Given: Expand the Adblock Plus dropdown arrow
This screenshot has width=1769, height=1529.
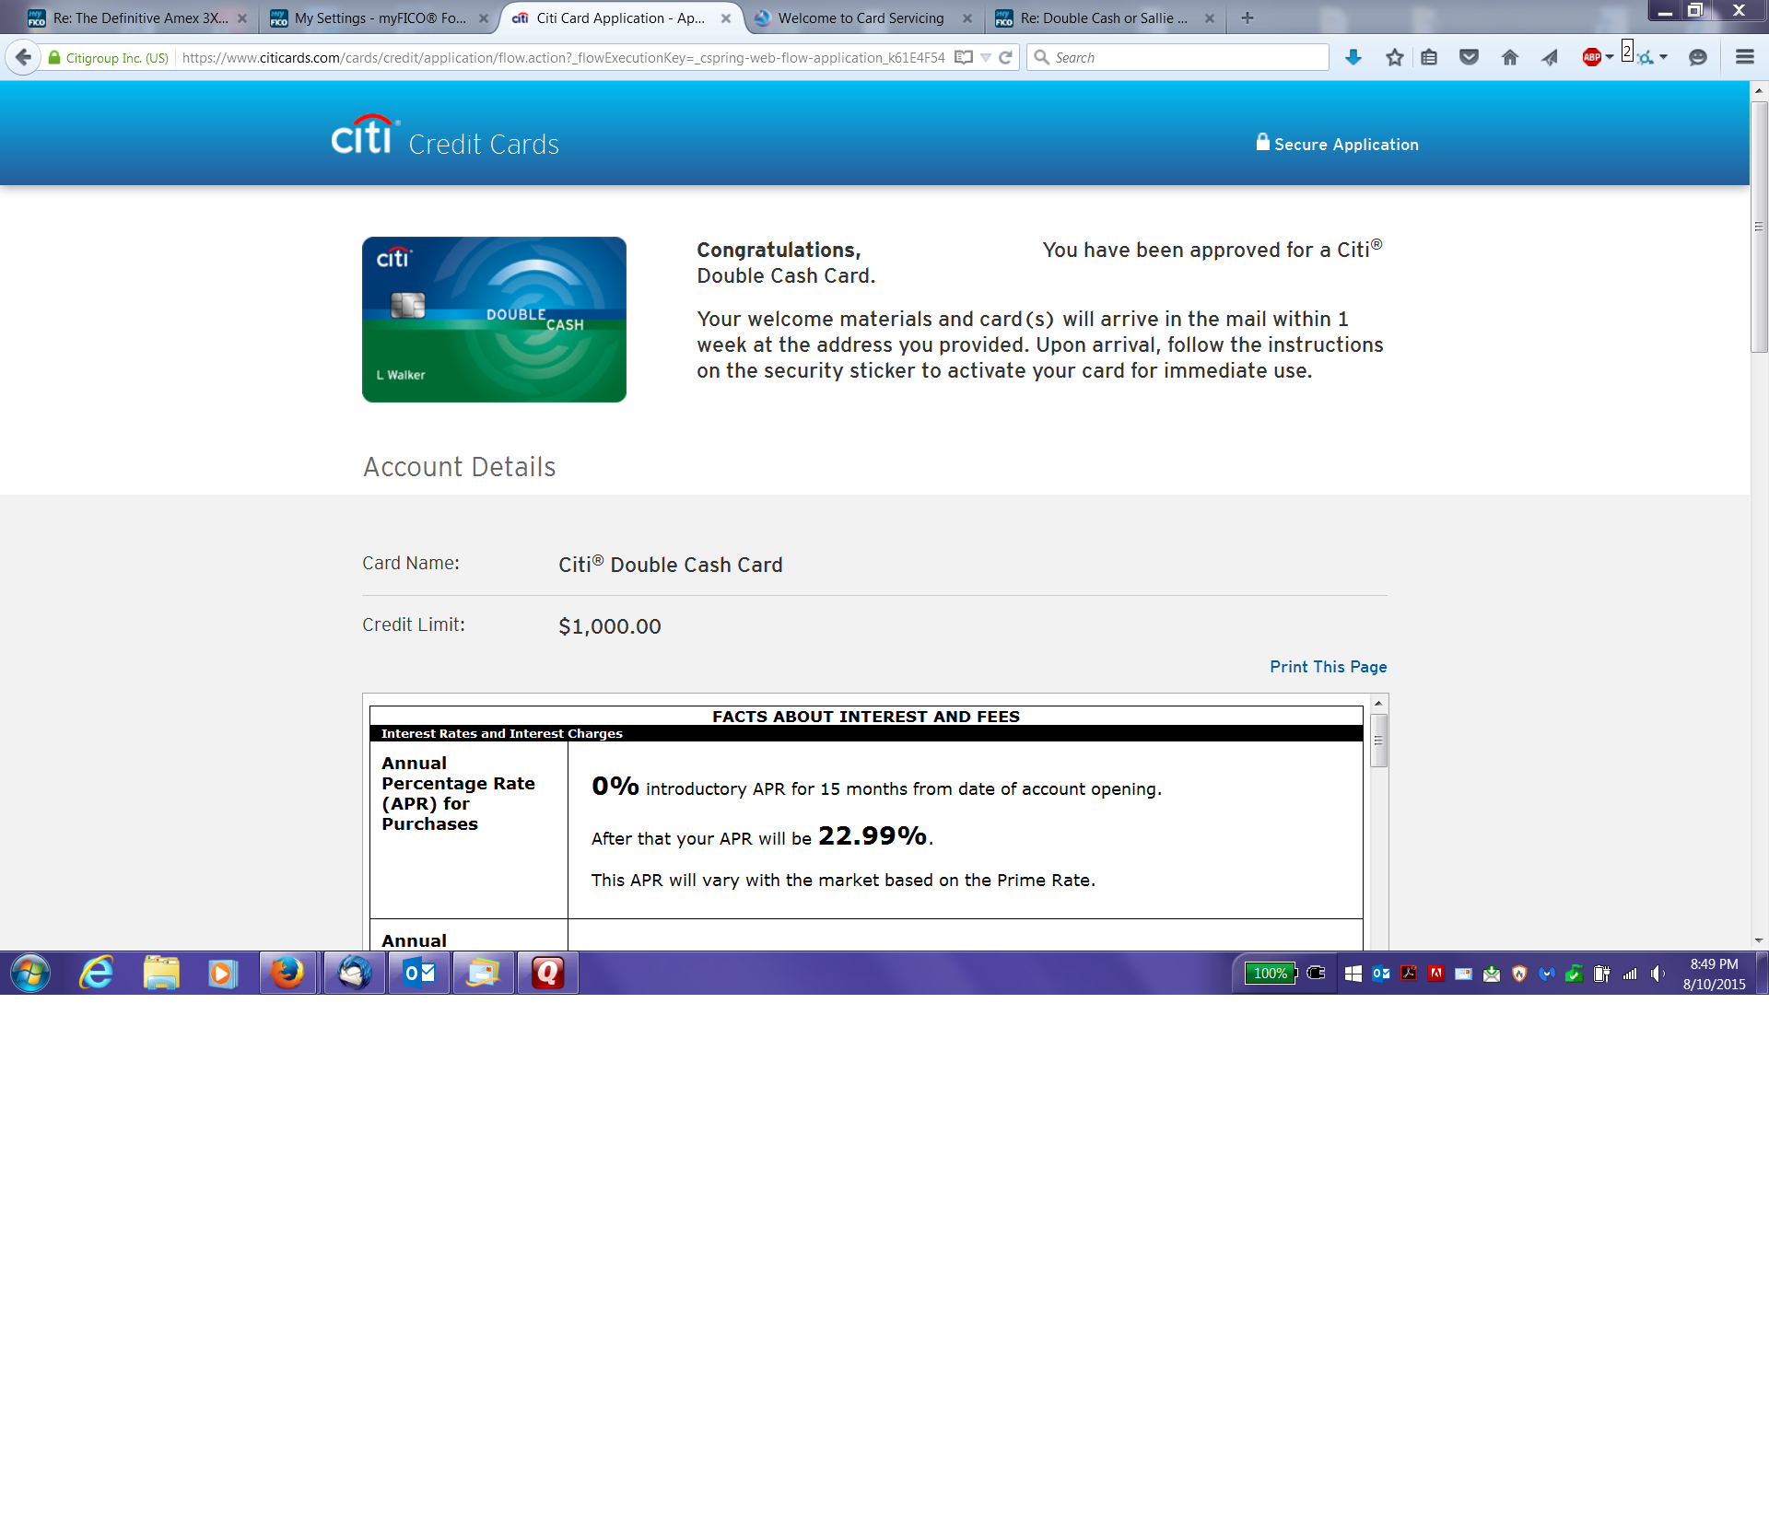Looking at the screenshot, I should coord(1610,57).
